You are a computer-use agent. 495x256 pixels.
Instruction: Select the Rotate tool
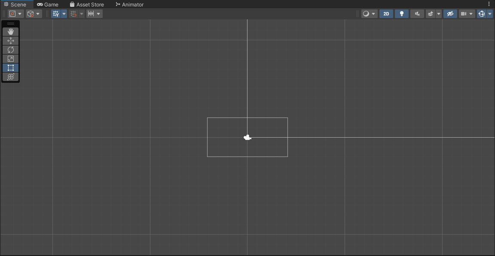[10, 50]
